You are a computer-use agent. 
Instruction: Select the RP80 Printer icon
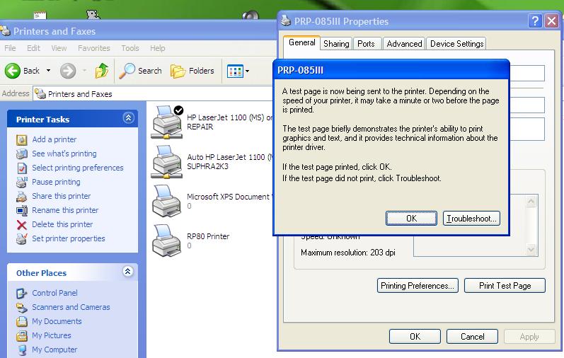click(x=166, y=241)
